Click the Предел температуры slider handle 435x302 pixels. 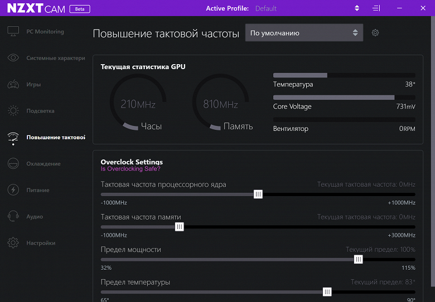(x=327, y=291)
